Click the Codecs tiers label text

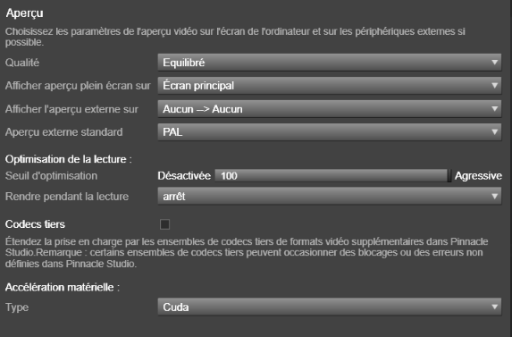click(35, 224)
